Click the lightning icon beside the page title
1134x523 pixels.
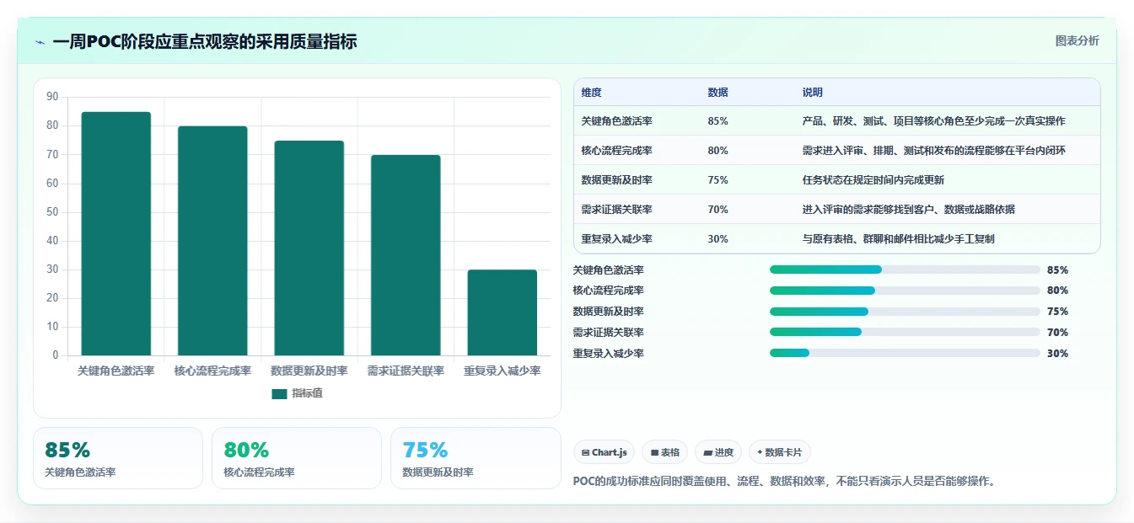pyautogui.click(x=40, y=42)
